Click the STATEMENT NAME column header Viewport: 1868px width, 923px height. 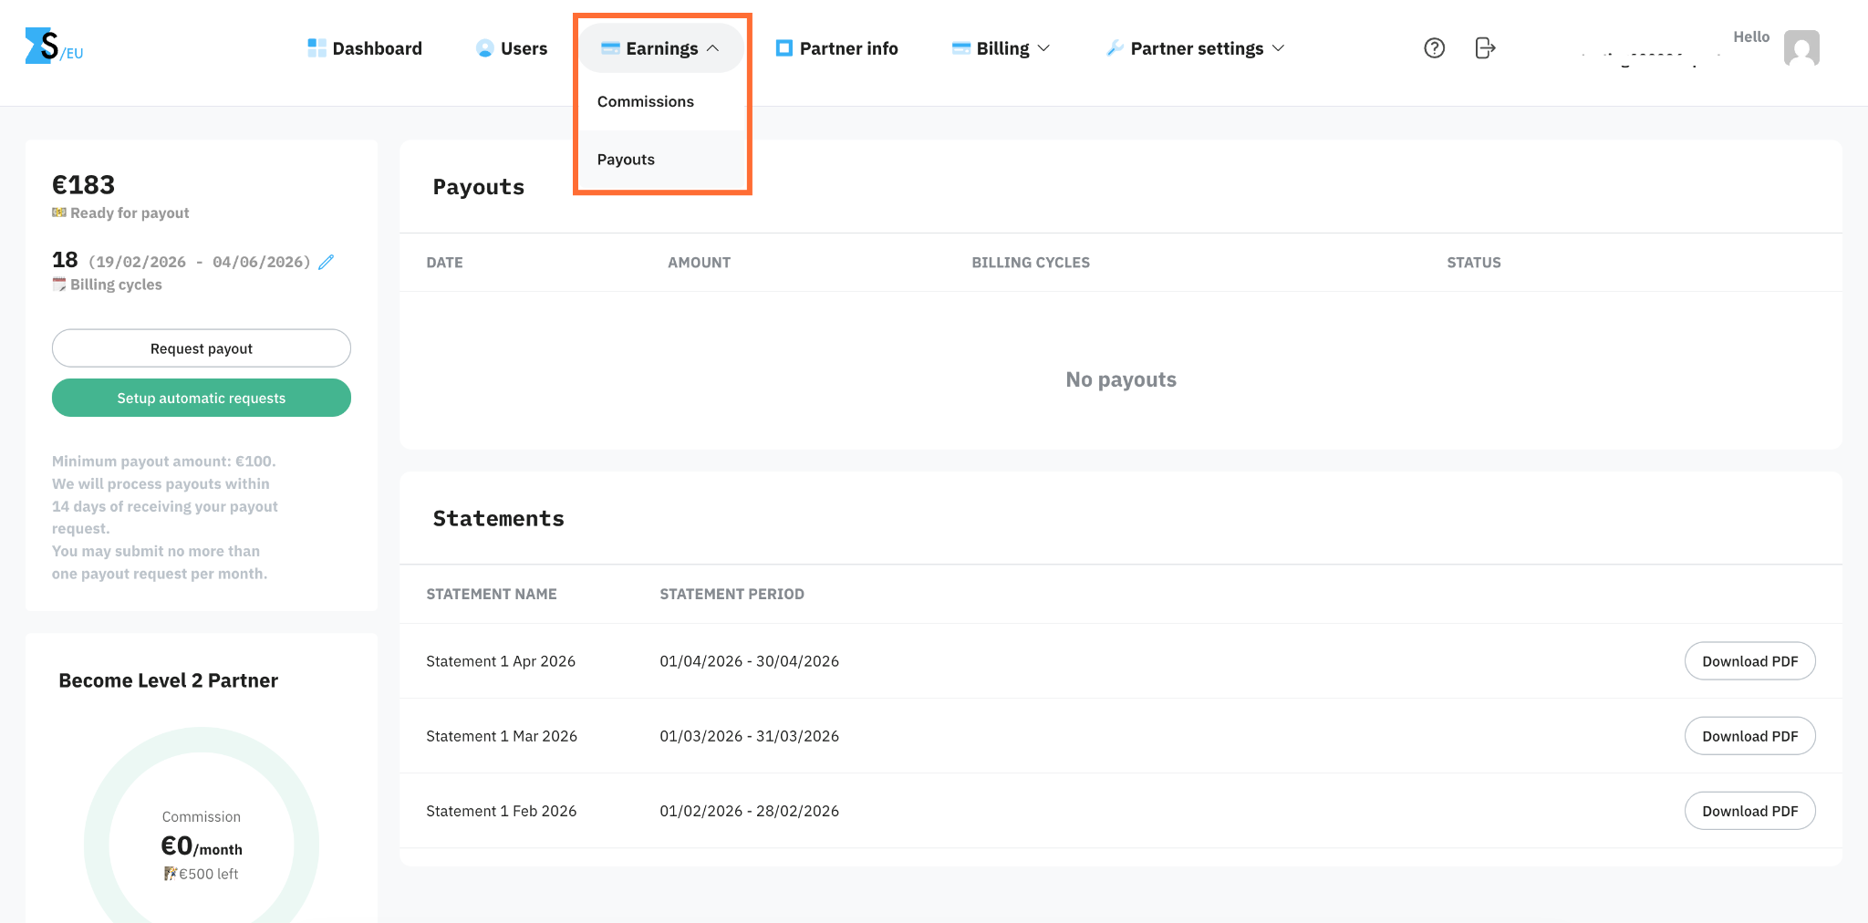coord(492,595)
